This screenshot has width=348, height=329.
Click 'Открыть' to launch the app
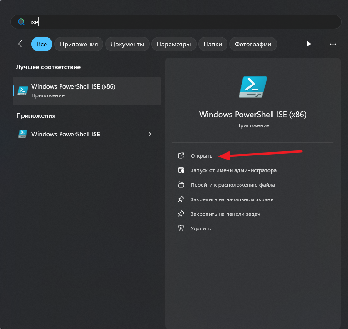(201, 156)
